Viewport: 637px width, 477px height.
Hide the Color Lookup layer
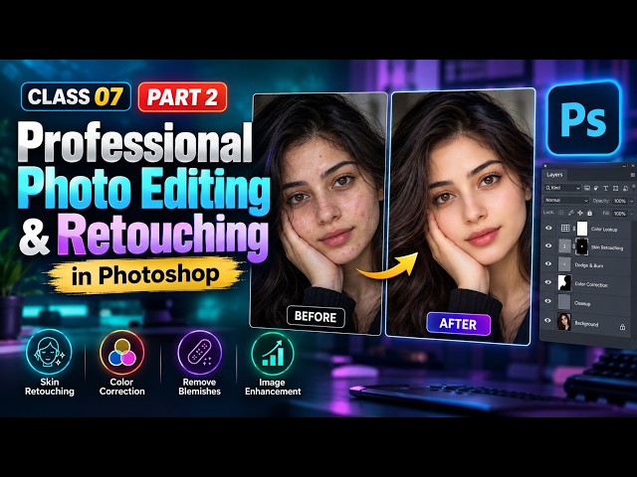[548, 228]
